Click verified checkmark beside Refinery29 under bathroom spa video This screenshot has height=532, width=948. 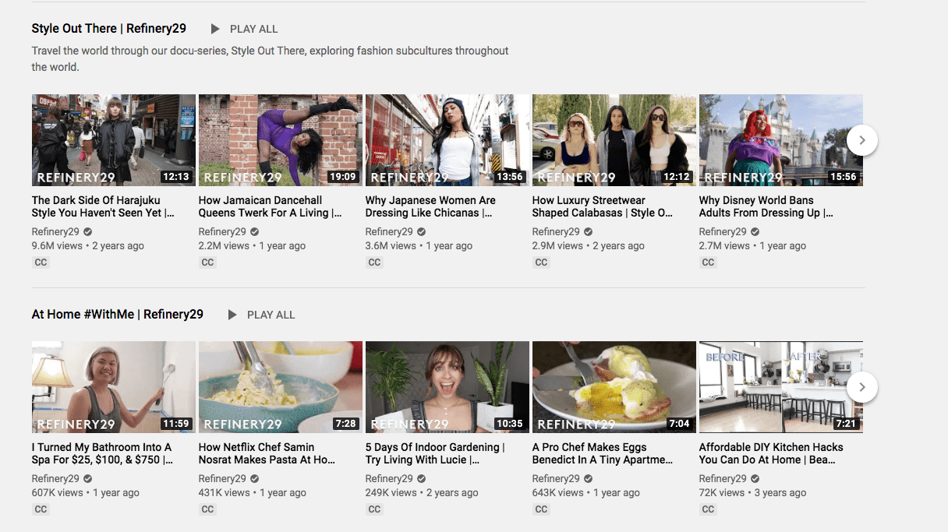click(88, 479)
